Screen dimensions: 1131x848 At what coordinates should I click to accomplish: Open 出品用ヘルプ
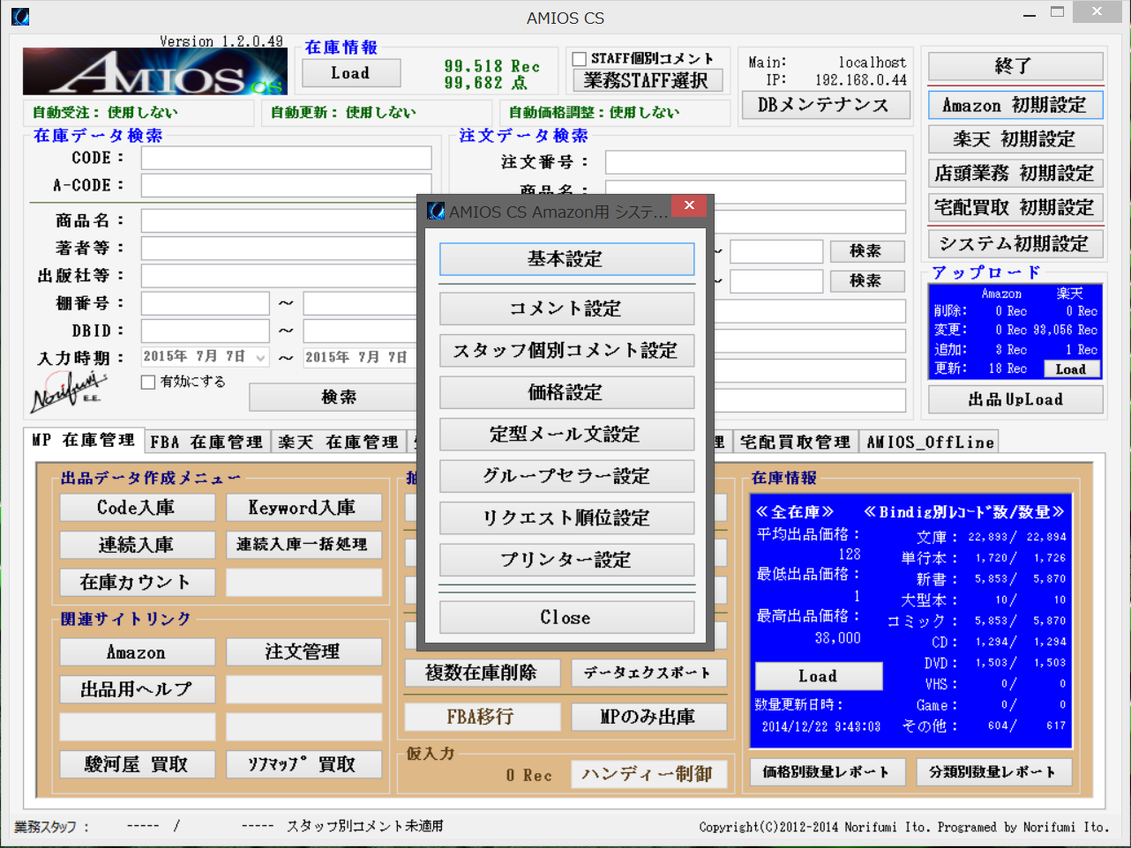(x=137, y=689)
